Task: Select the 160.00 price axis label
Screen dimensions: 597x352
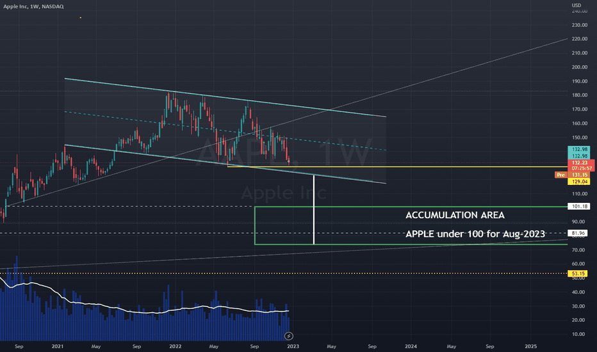Action: click(580, 124)
